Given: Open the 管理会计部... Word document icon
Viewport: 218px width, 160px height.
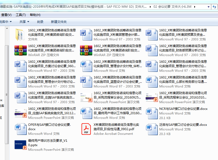Looking at the screenshot, I should click(86, 35).
